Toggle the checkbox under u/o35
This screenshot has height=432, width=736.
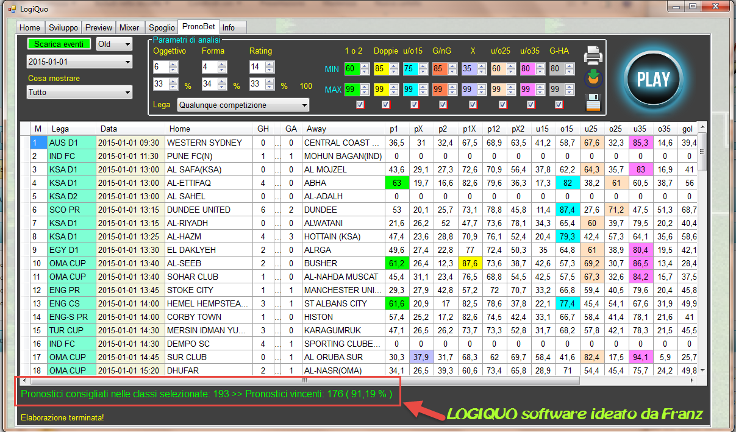coord(531,105)
